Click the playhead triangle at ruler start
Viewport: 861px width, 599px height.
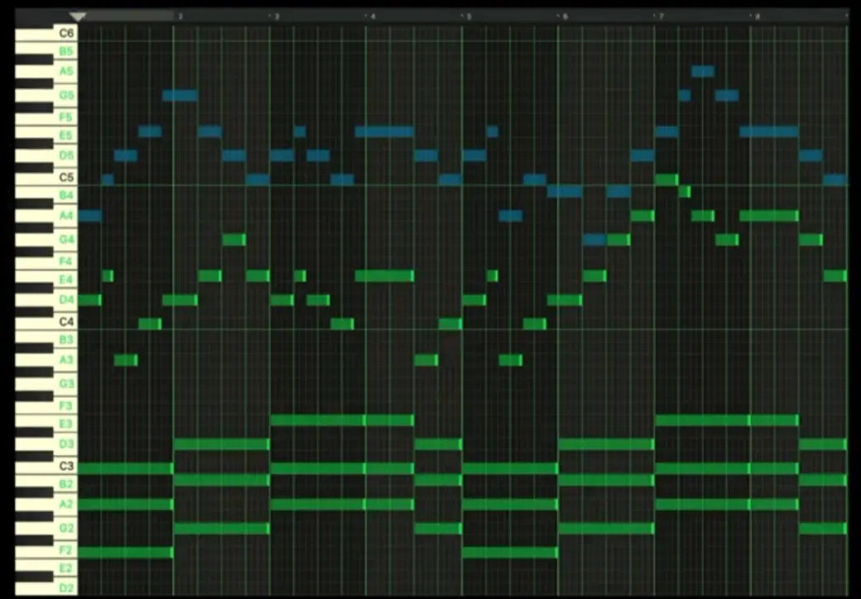coord(78,17)
